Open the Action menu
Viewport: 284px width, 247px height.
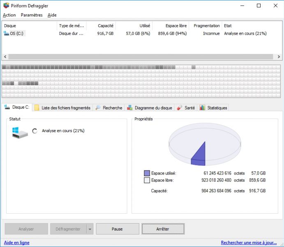tap(9, 15)
